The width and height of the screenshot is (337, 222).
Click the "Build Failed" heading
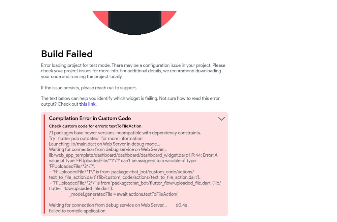[x=67, y=54]
